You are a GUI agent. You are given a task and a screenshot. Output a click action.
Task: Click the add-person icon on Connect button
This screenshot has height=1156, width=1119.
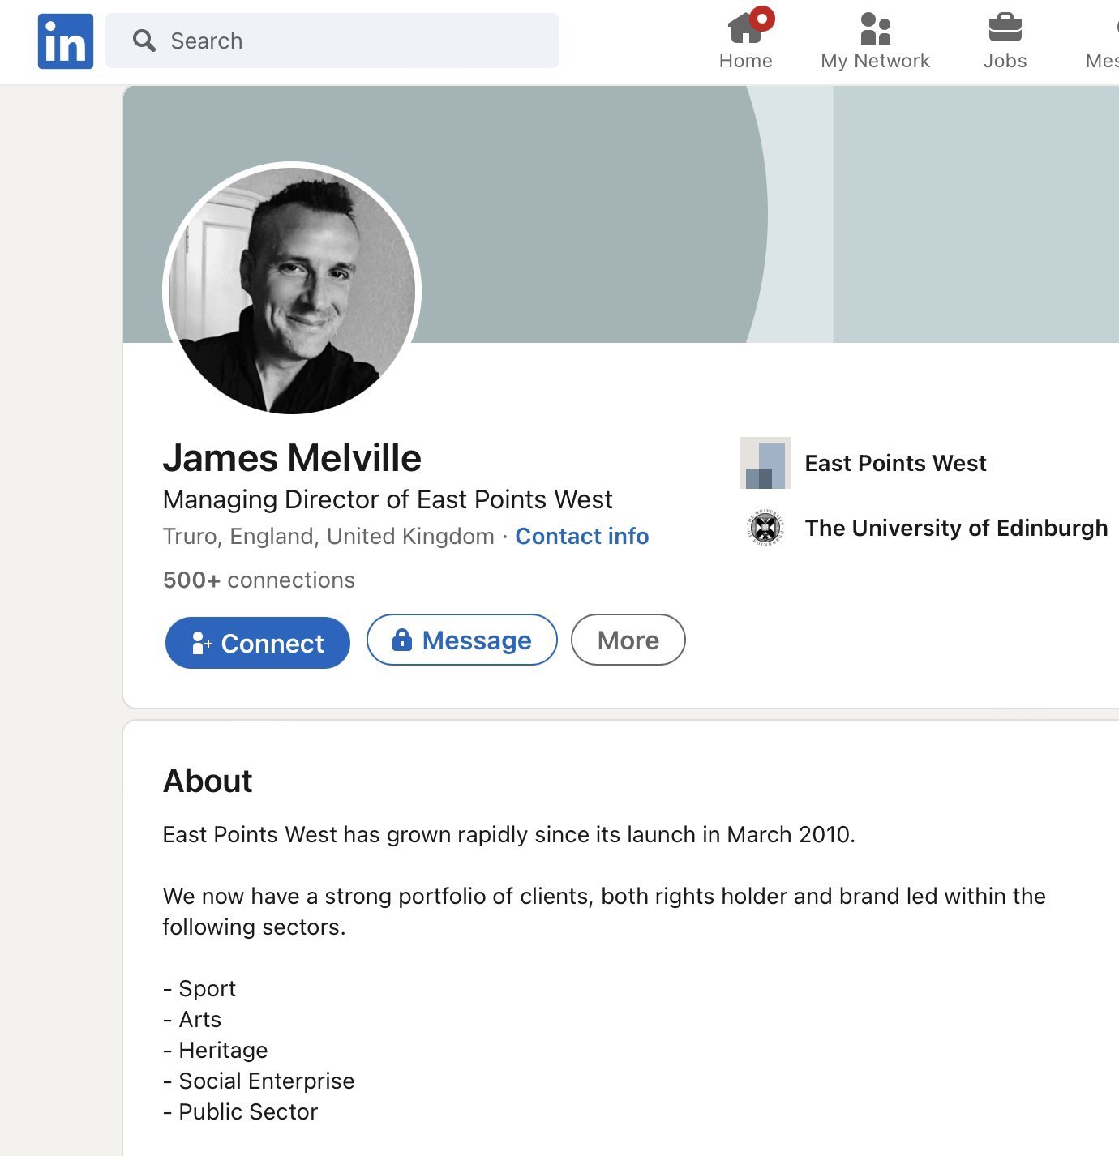[x=201, y=643]
